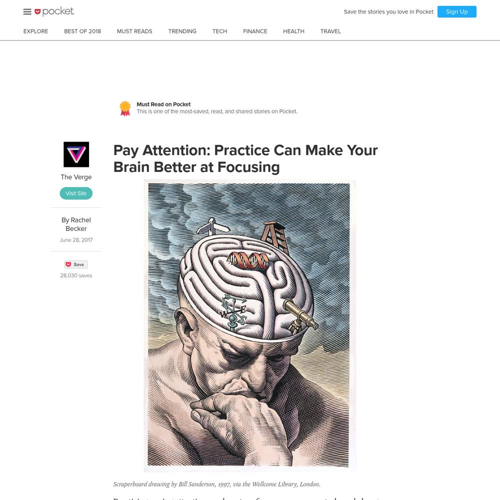This screenshot has height=500, width=500.
Task: Click The Verge publisher name
Action: click(76, 177)
